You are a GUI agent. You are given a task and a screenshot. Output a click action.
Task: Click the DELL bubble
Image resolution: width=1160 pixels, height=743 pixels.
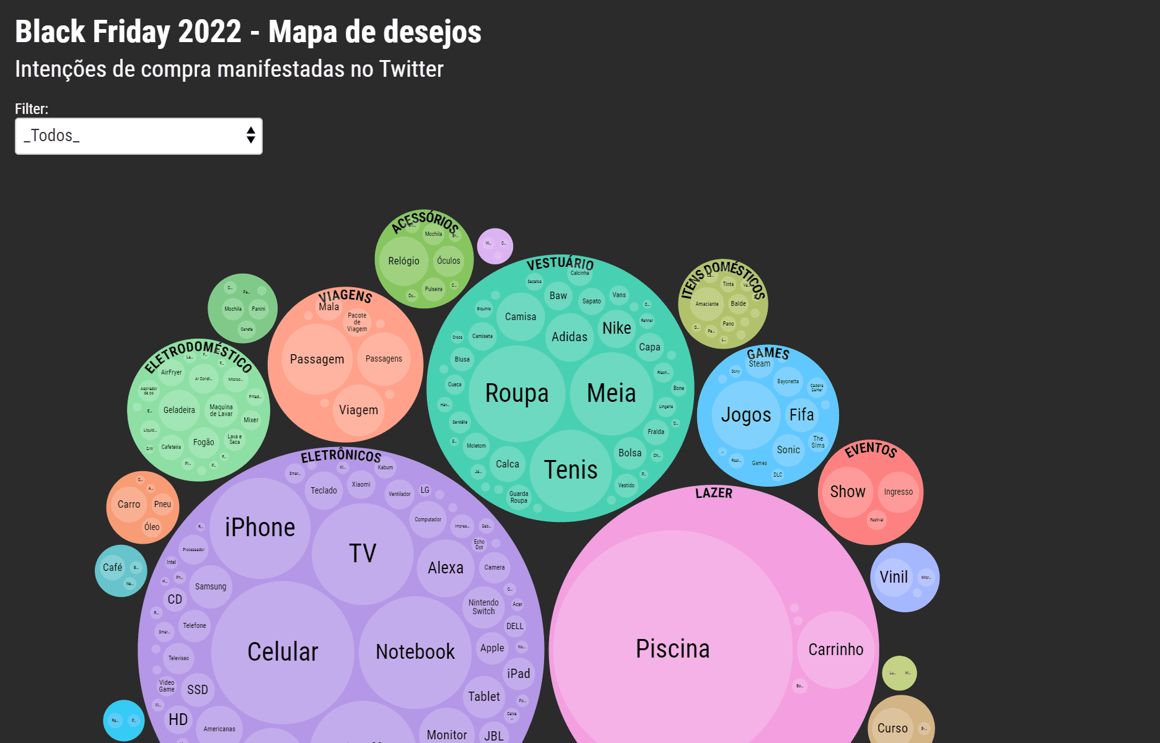click(x=515, y=627)
